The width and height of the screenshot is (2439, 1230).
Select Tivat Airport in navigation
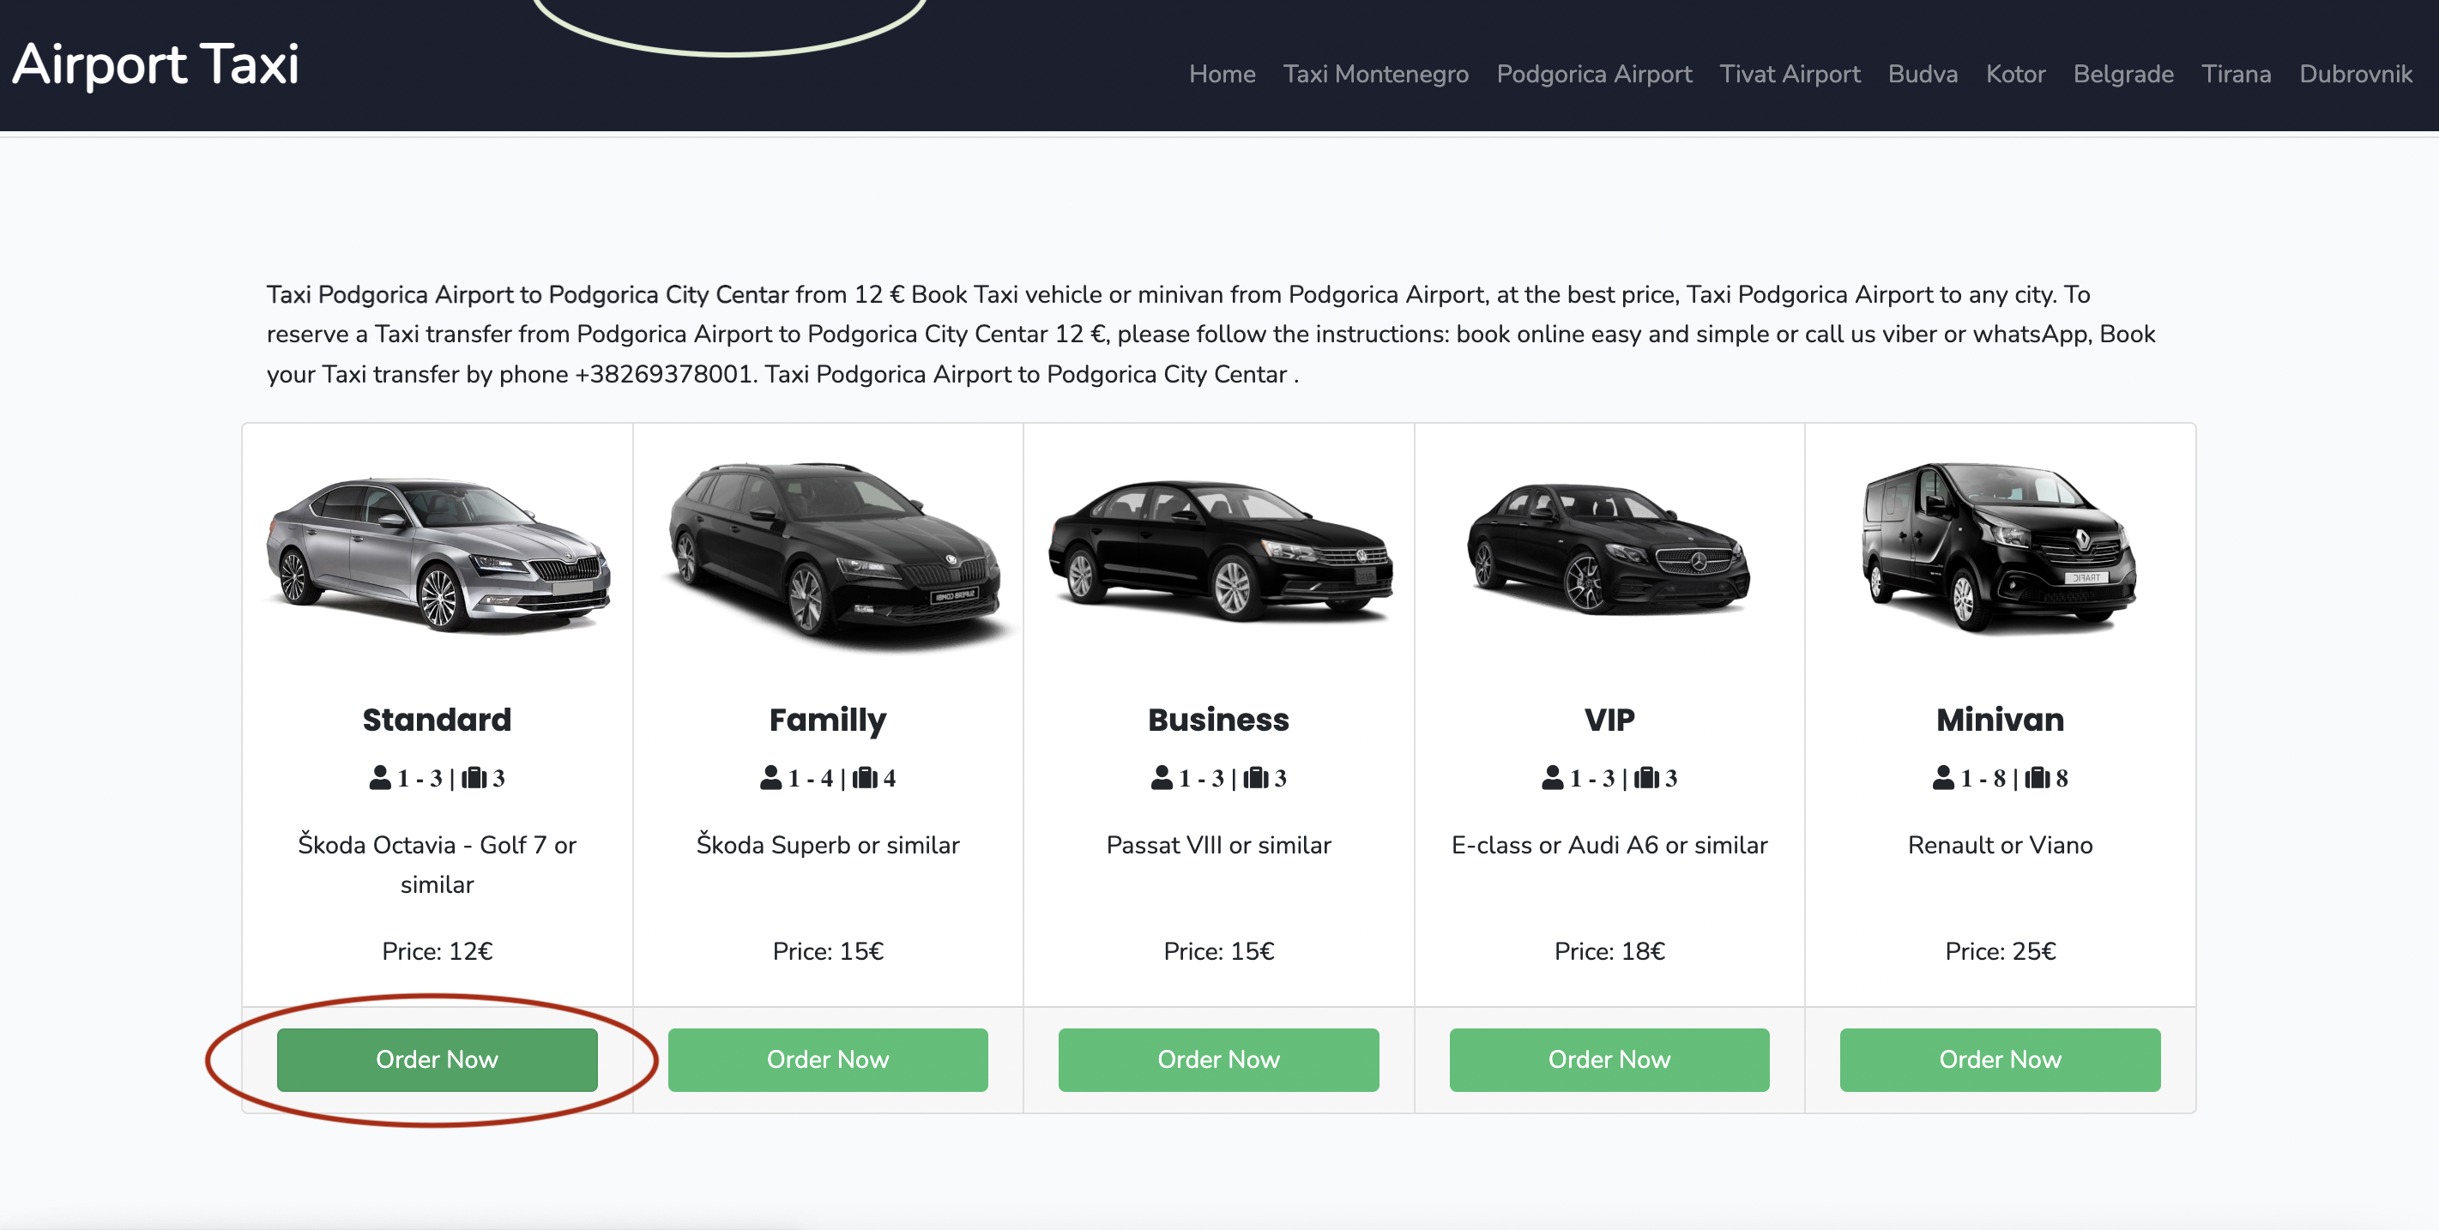[x=1790, y=74]
